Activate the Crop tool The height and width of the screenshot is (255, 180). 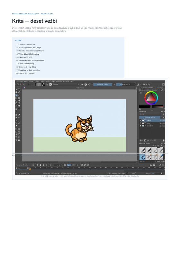click(16, 112)
